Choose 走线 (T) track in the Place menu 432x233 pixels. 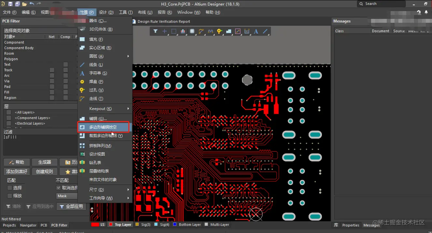pos(105,99)
